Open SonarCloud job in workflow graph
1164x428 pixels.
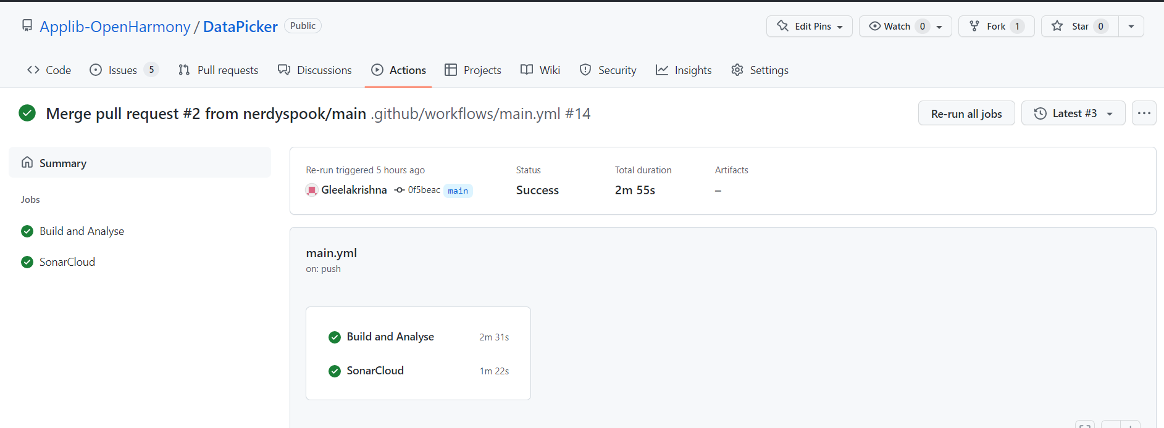[x=375, y=371]
